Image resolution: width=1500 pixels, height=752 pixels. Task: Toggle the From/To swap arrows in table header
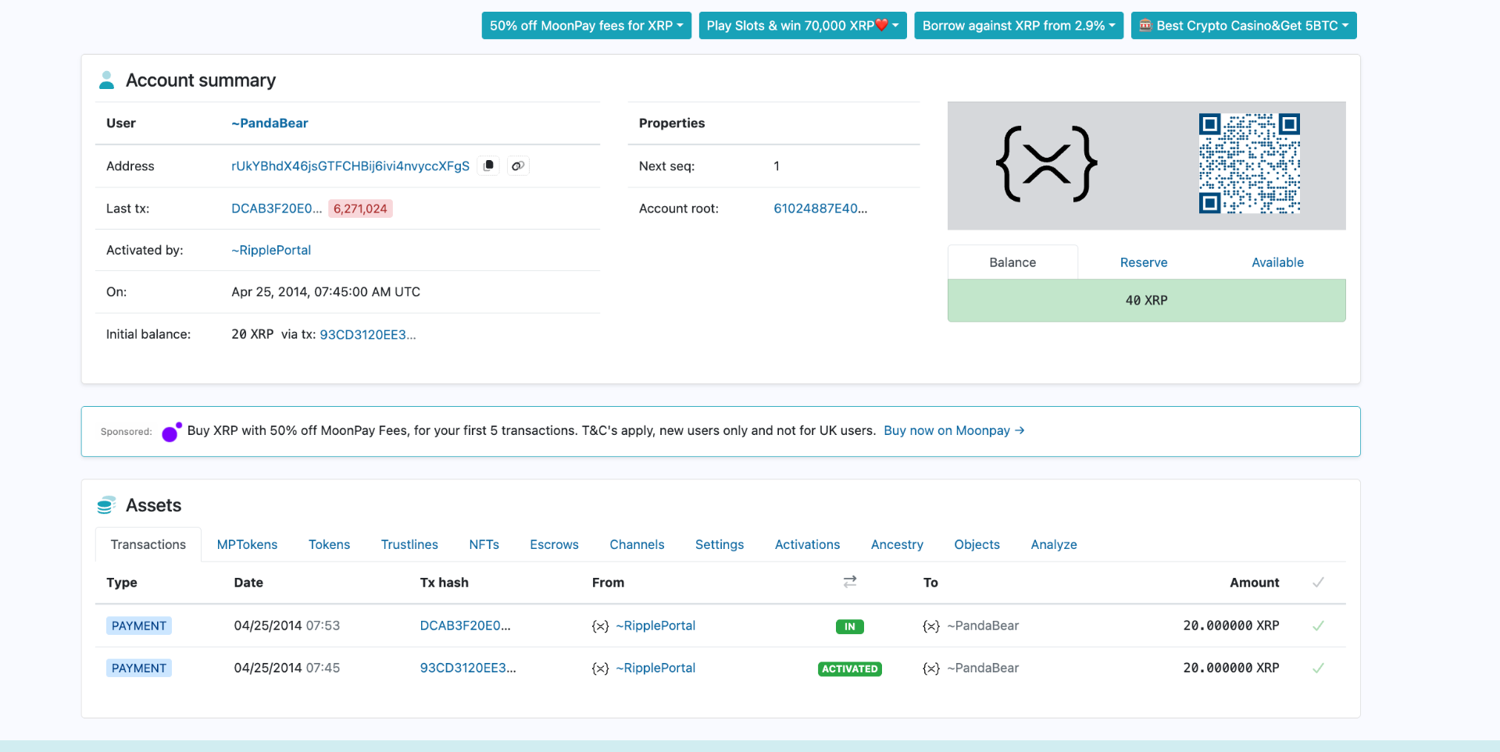(849, 582)
